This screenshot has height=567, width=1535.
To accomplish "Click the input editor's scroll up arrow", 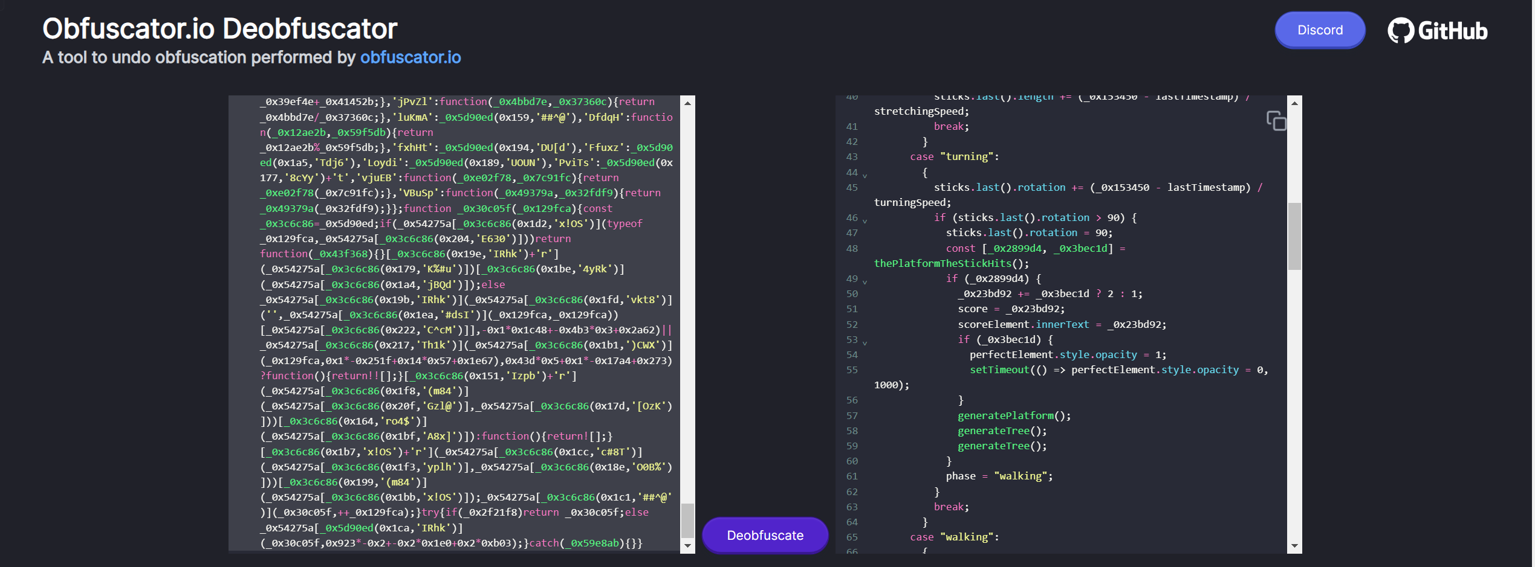I will point(687,103).
